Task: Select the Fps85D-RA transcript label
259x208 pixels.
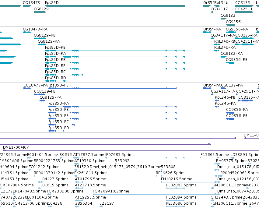Action: (x=55, y=54)
